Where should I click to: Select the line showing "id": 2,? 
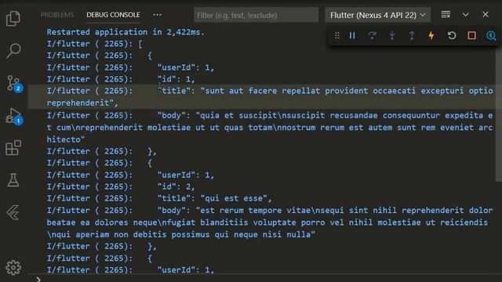[x=121, y=186]
